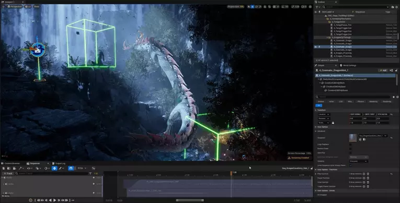Open the Rotation type dropdown
This screenshot has width=400, height=203.
[x=324, y=118]
